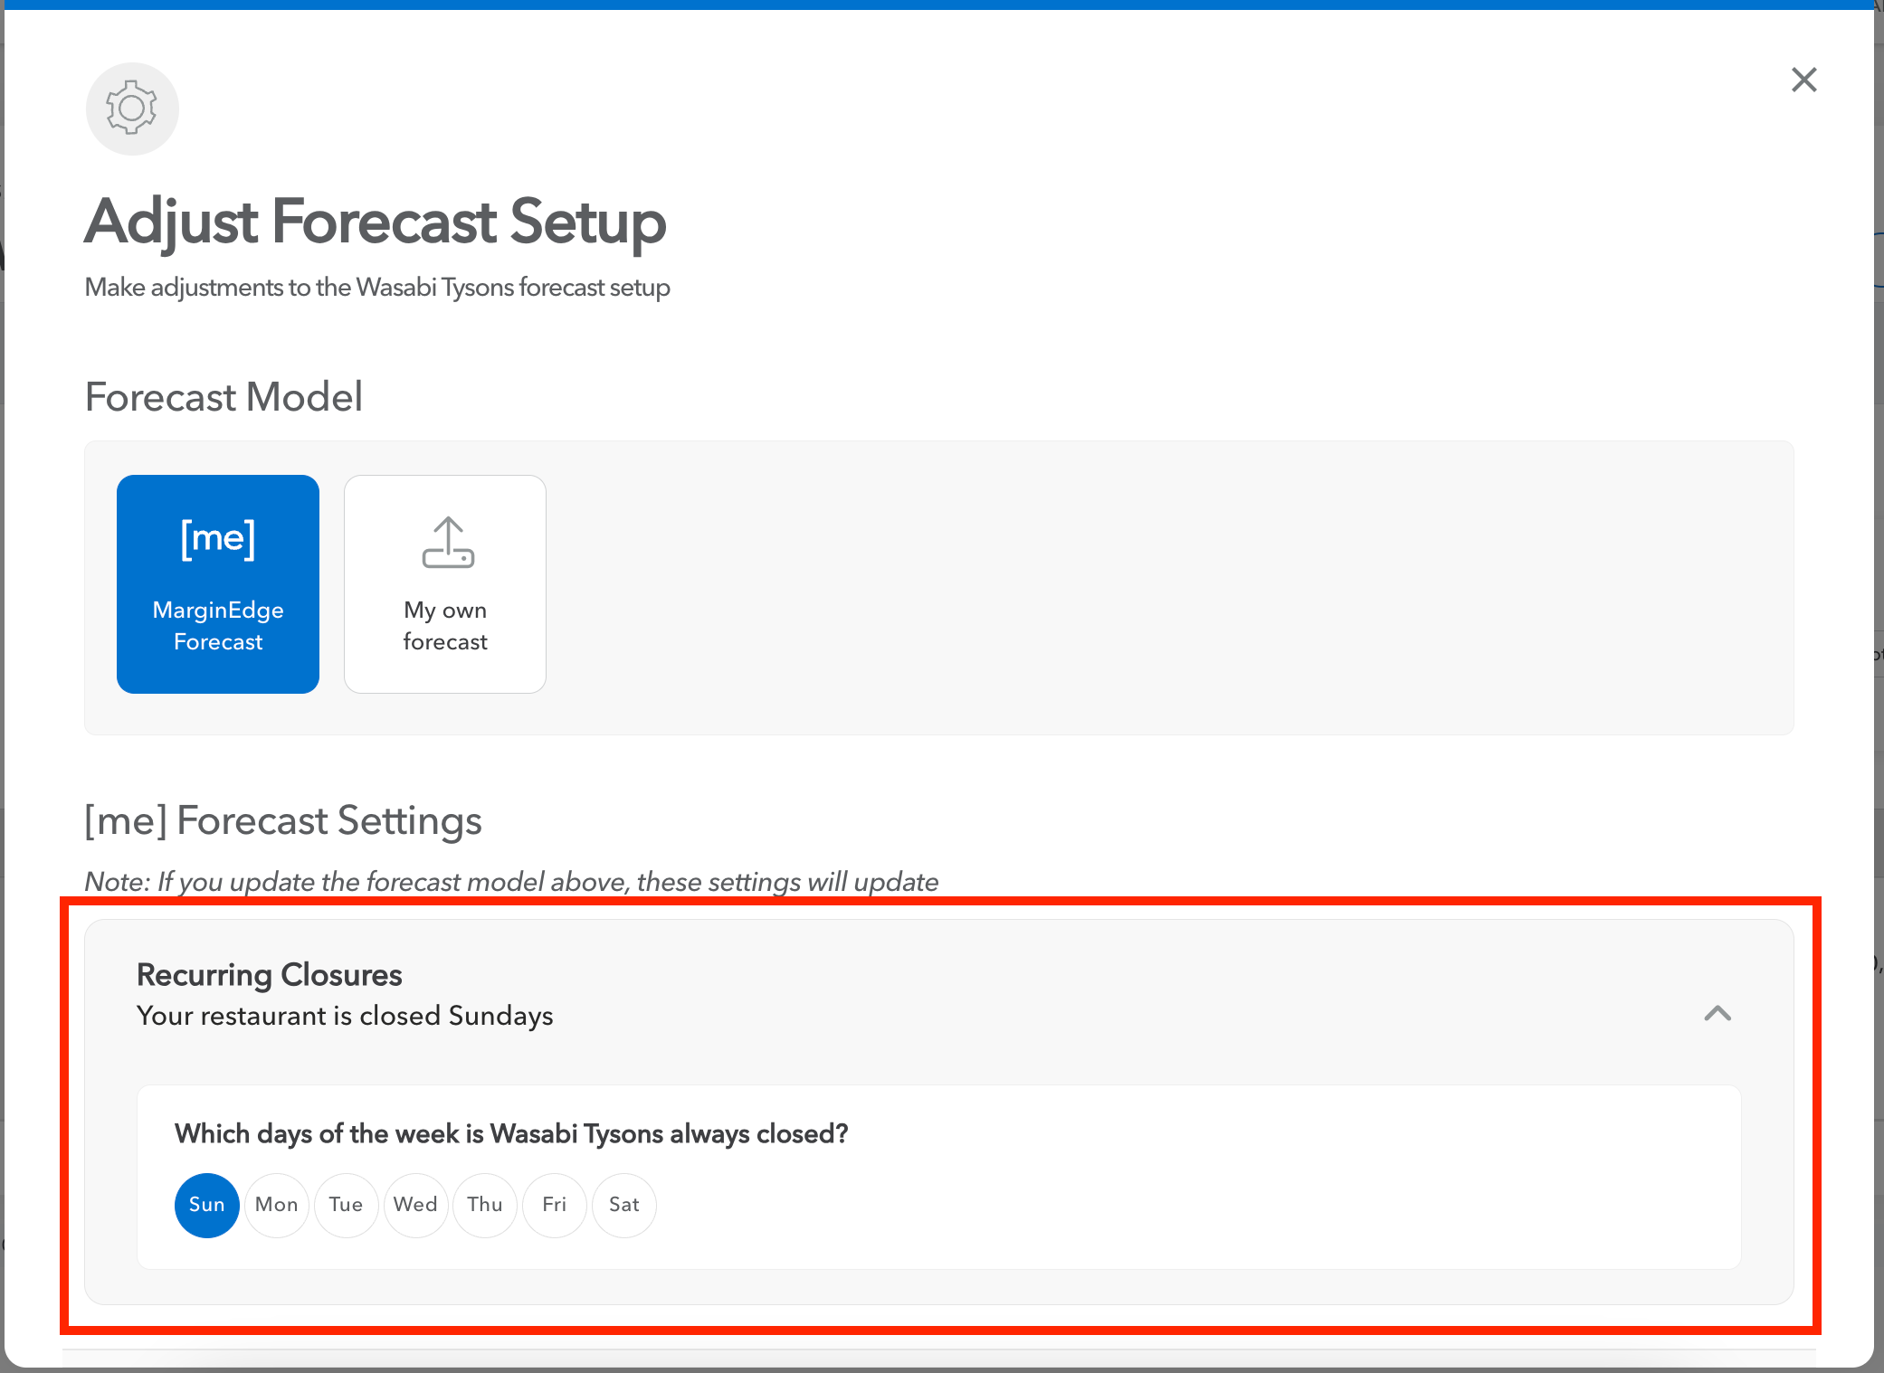This screenshot has width=1884, height=1373.
Task: Close the Adjust Forecast Setup dialog
Action: click(x=1803, y=80)
